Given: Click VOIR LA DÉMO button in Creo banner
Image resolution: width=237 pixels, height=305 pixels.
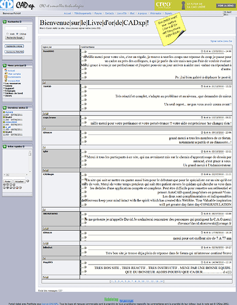Looking at the screenshot, I should pos(225,5).
